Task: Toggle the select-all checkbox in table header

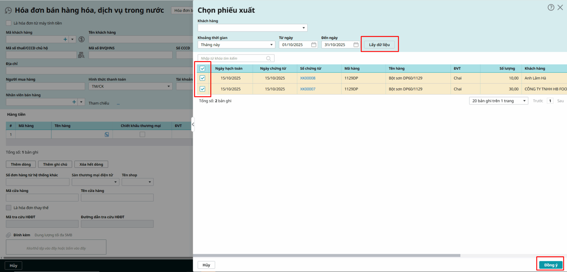Action: [202, 69]
